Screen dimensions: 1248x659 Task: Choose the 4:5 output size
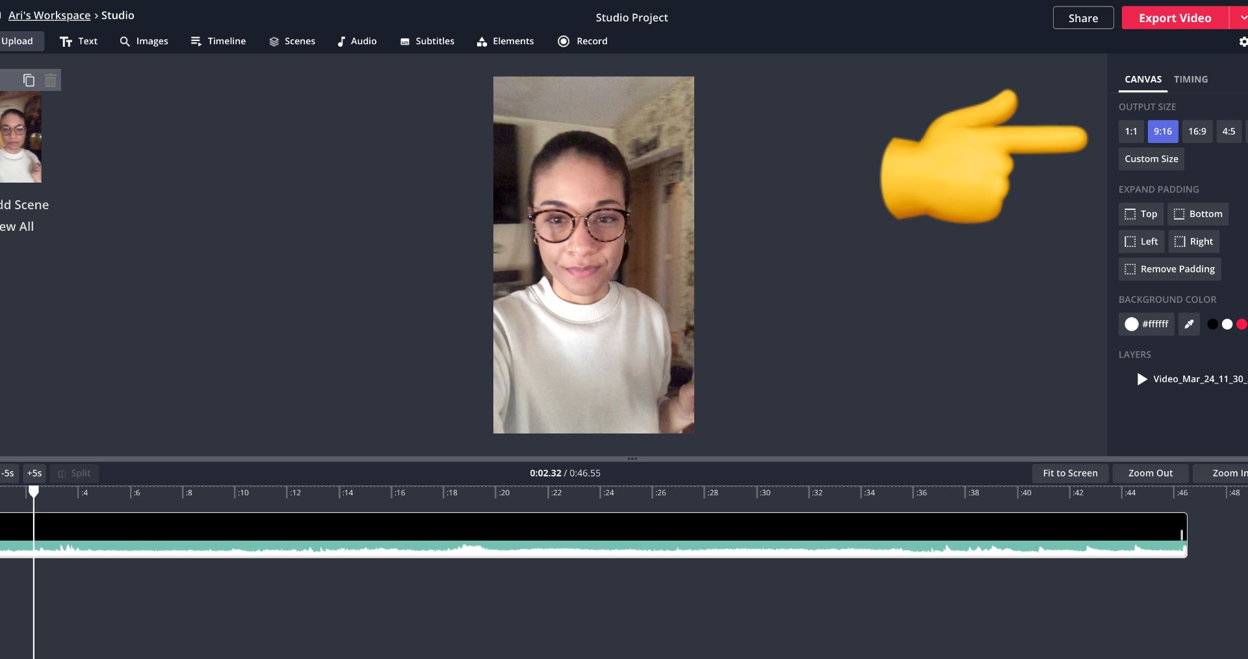1228,131
